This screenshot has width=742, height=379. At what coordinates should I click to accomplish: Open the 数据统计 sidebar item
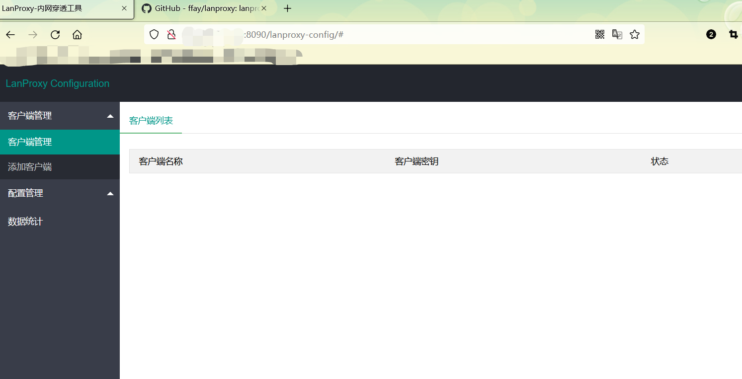[60, 222]
